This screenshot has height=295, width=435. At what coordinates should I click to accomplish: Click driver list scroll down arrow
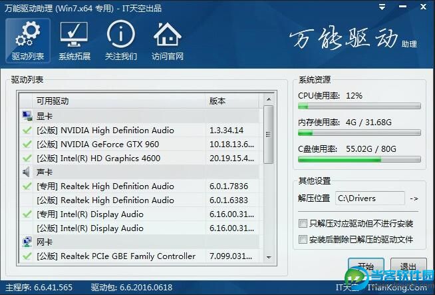click(x=269, y=258)
